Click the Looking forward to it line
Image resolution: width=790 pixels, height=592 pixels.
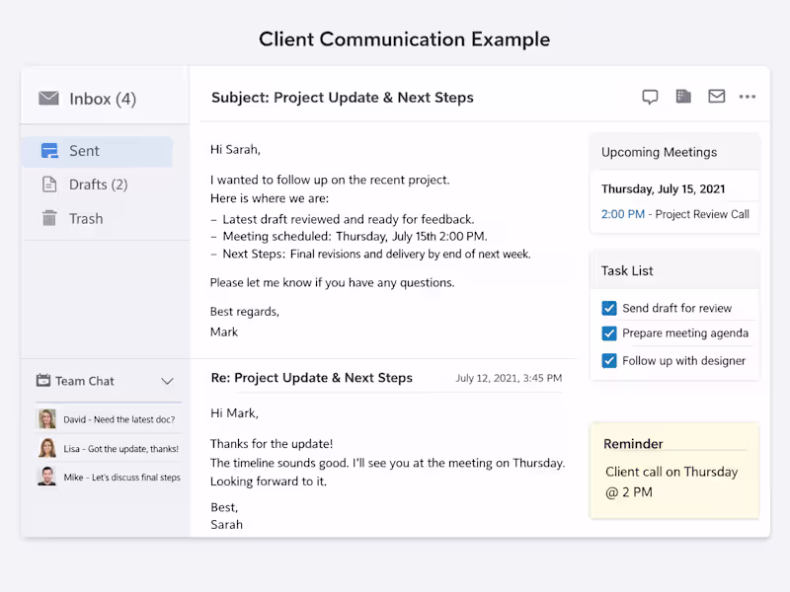click(269, 481)
